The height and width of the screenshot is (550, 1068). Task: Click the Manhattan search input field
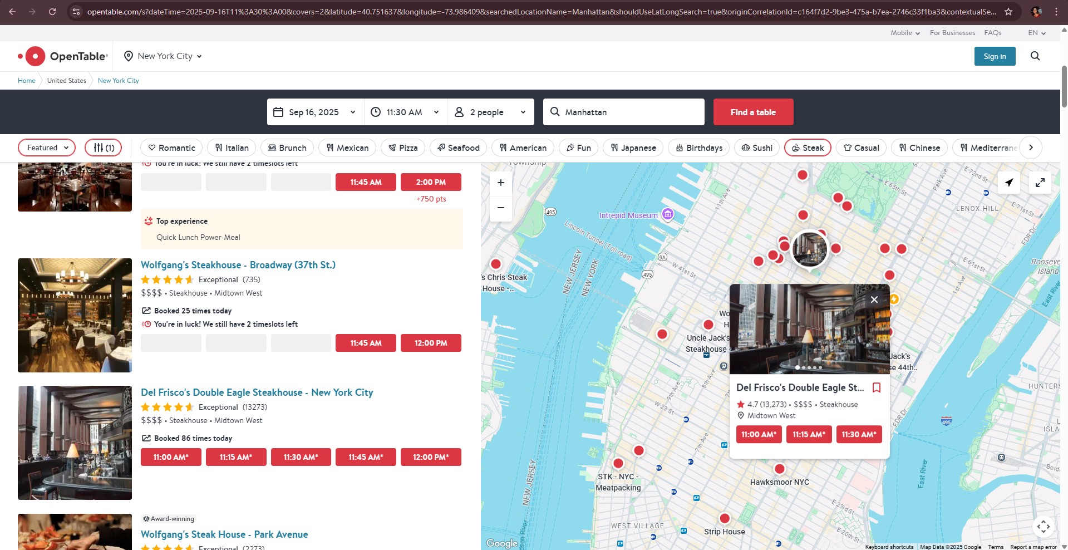coord(624,112)
